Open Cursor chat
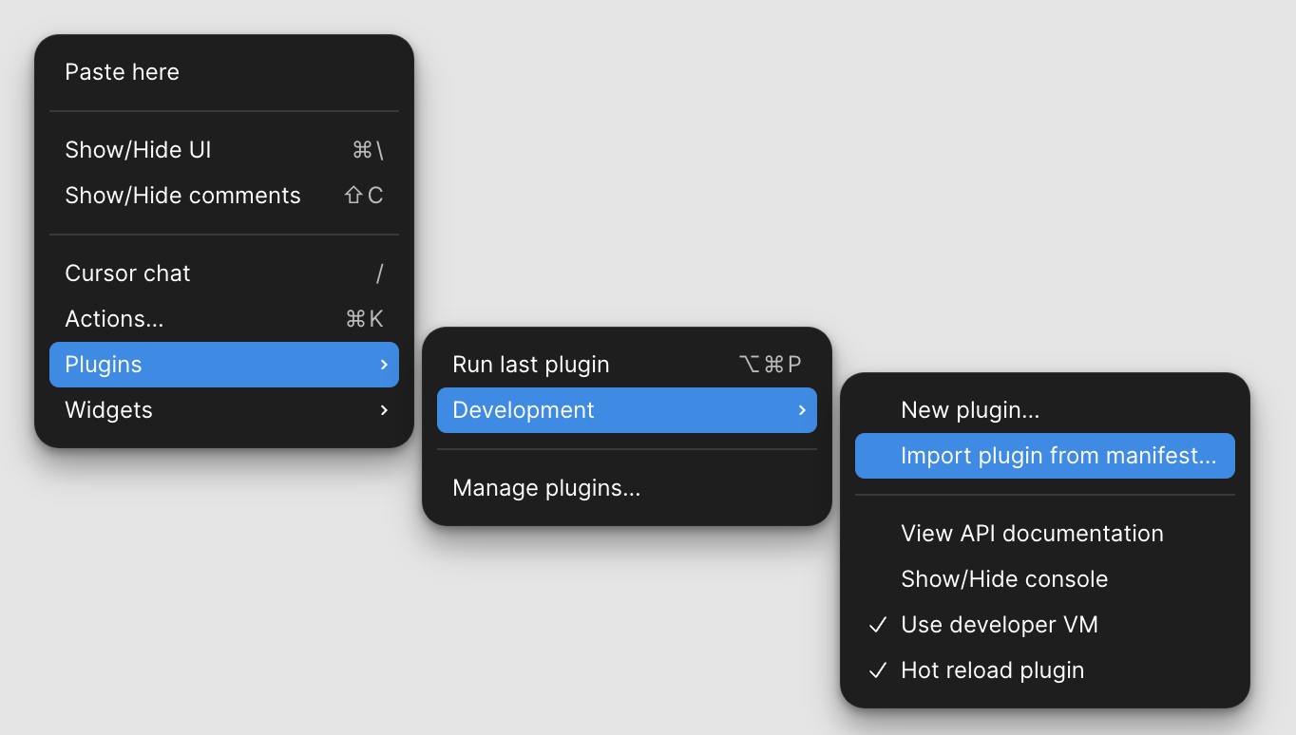 point(127,273)
